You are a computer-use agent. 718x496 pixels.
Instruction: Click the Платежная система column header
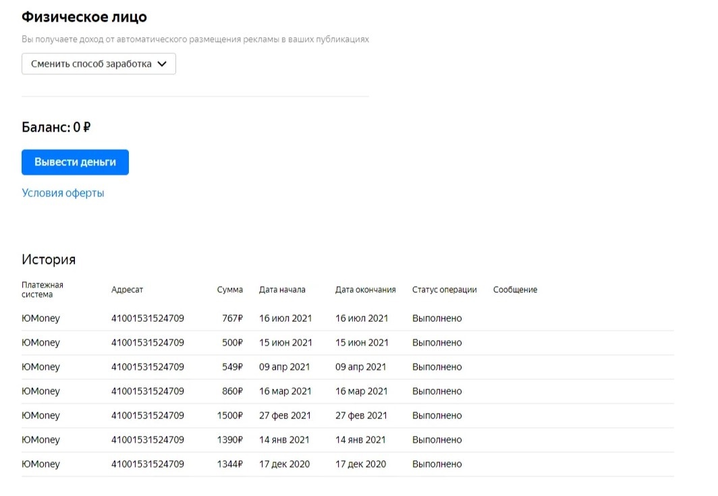[43, 290]
